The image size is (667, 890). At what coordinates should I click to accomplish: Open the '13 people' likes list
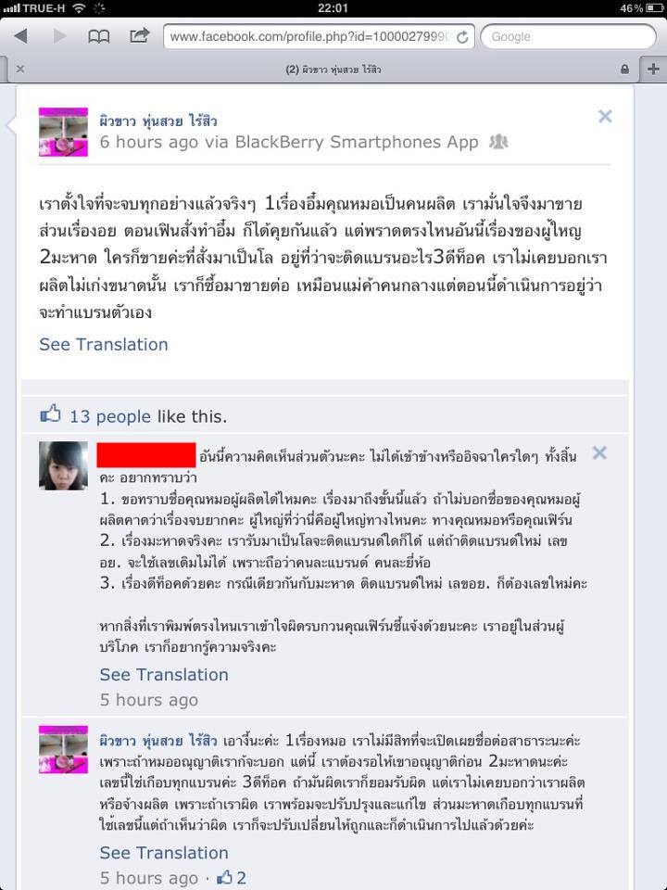pyautogui.click(x=110, y=416)
